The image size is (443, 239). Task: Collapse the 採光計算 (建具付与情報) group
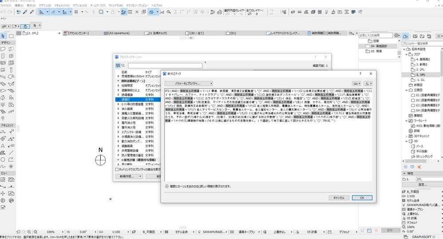[x=119, y=160]
